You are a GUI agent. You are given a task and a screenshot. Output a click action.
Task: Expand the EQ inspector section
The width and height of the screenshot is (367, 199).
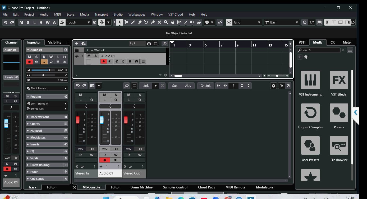pos(47,151)
